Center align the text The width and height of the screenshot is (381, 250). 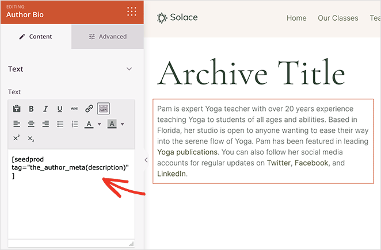(31, 124)
